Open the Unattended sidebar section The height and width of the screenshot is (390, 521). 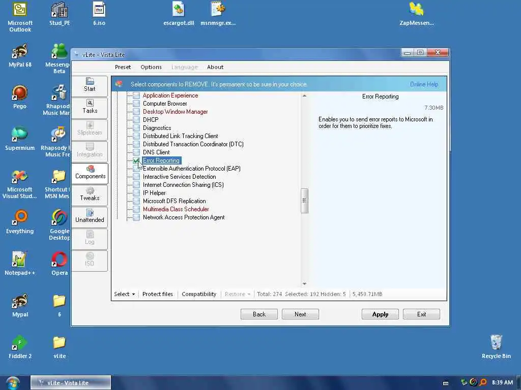tap(90, 216)
